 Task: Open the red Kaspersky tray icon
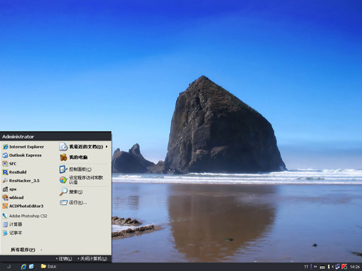(x=344, y=267)
